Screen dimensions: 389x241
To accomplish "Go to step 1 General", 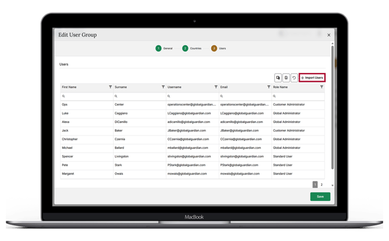I will click(x=164, y=48).
